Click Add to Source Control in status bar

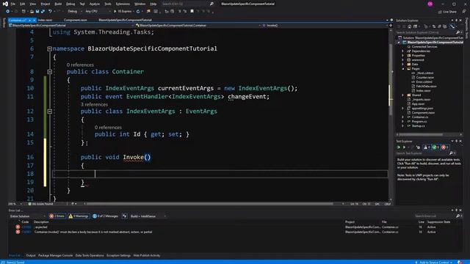pyautogui.click(x=434, y=263)
